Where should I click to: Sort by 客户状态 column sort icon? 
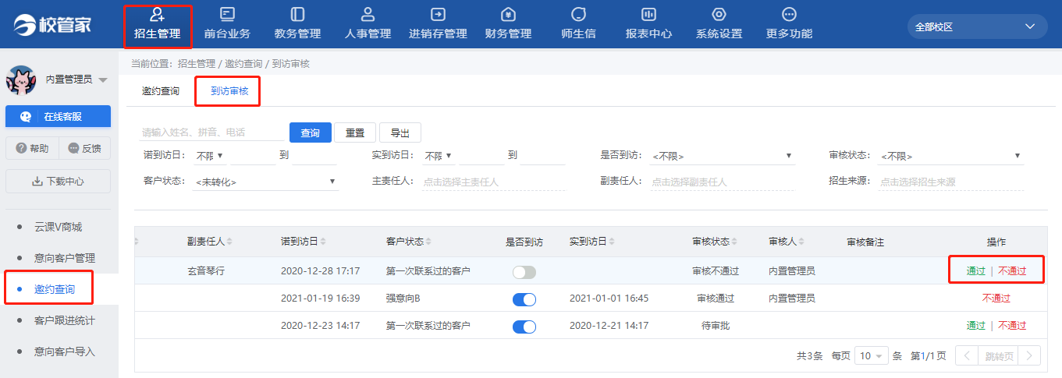(x=428, y=242)
